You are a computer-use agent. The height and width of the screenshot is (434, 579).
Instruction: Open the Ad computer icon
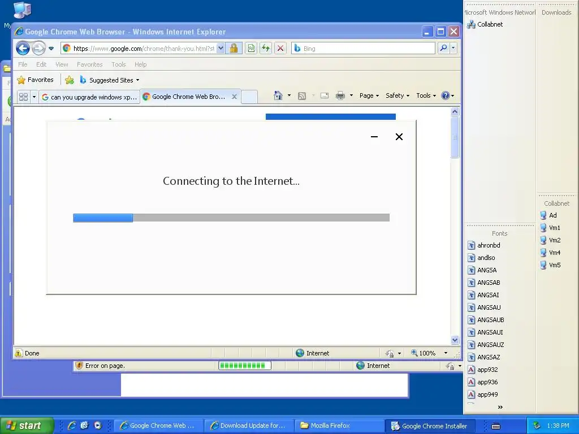[x=548, y=215]
